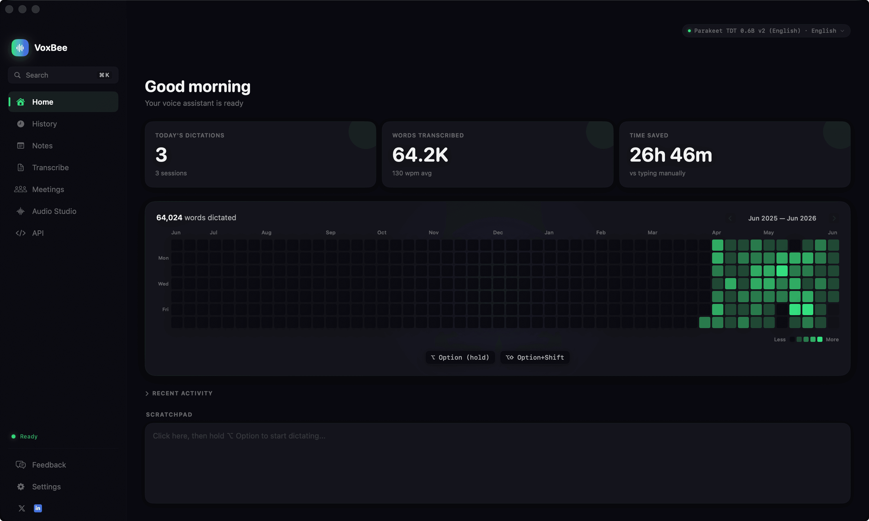Click the Notes icon in sidebar

point(21,145)
